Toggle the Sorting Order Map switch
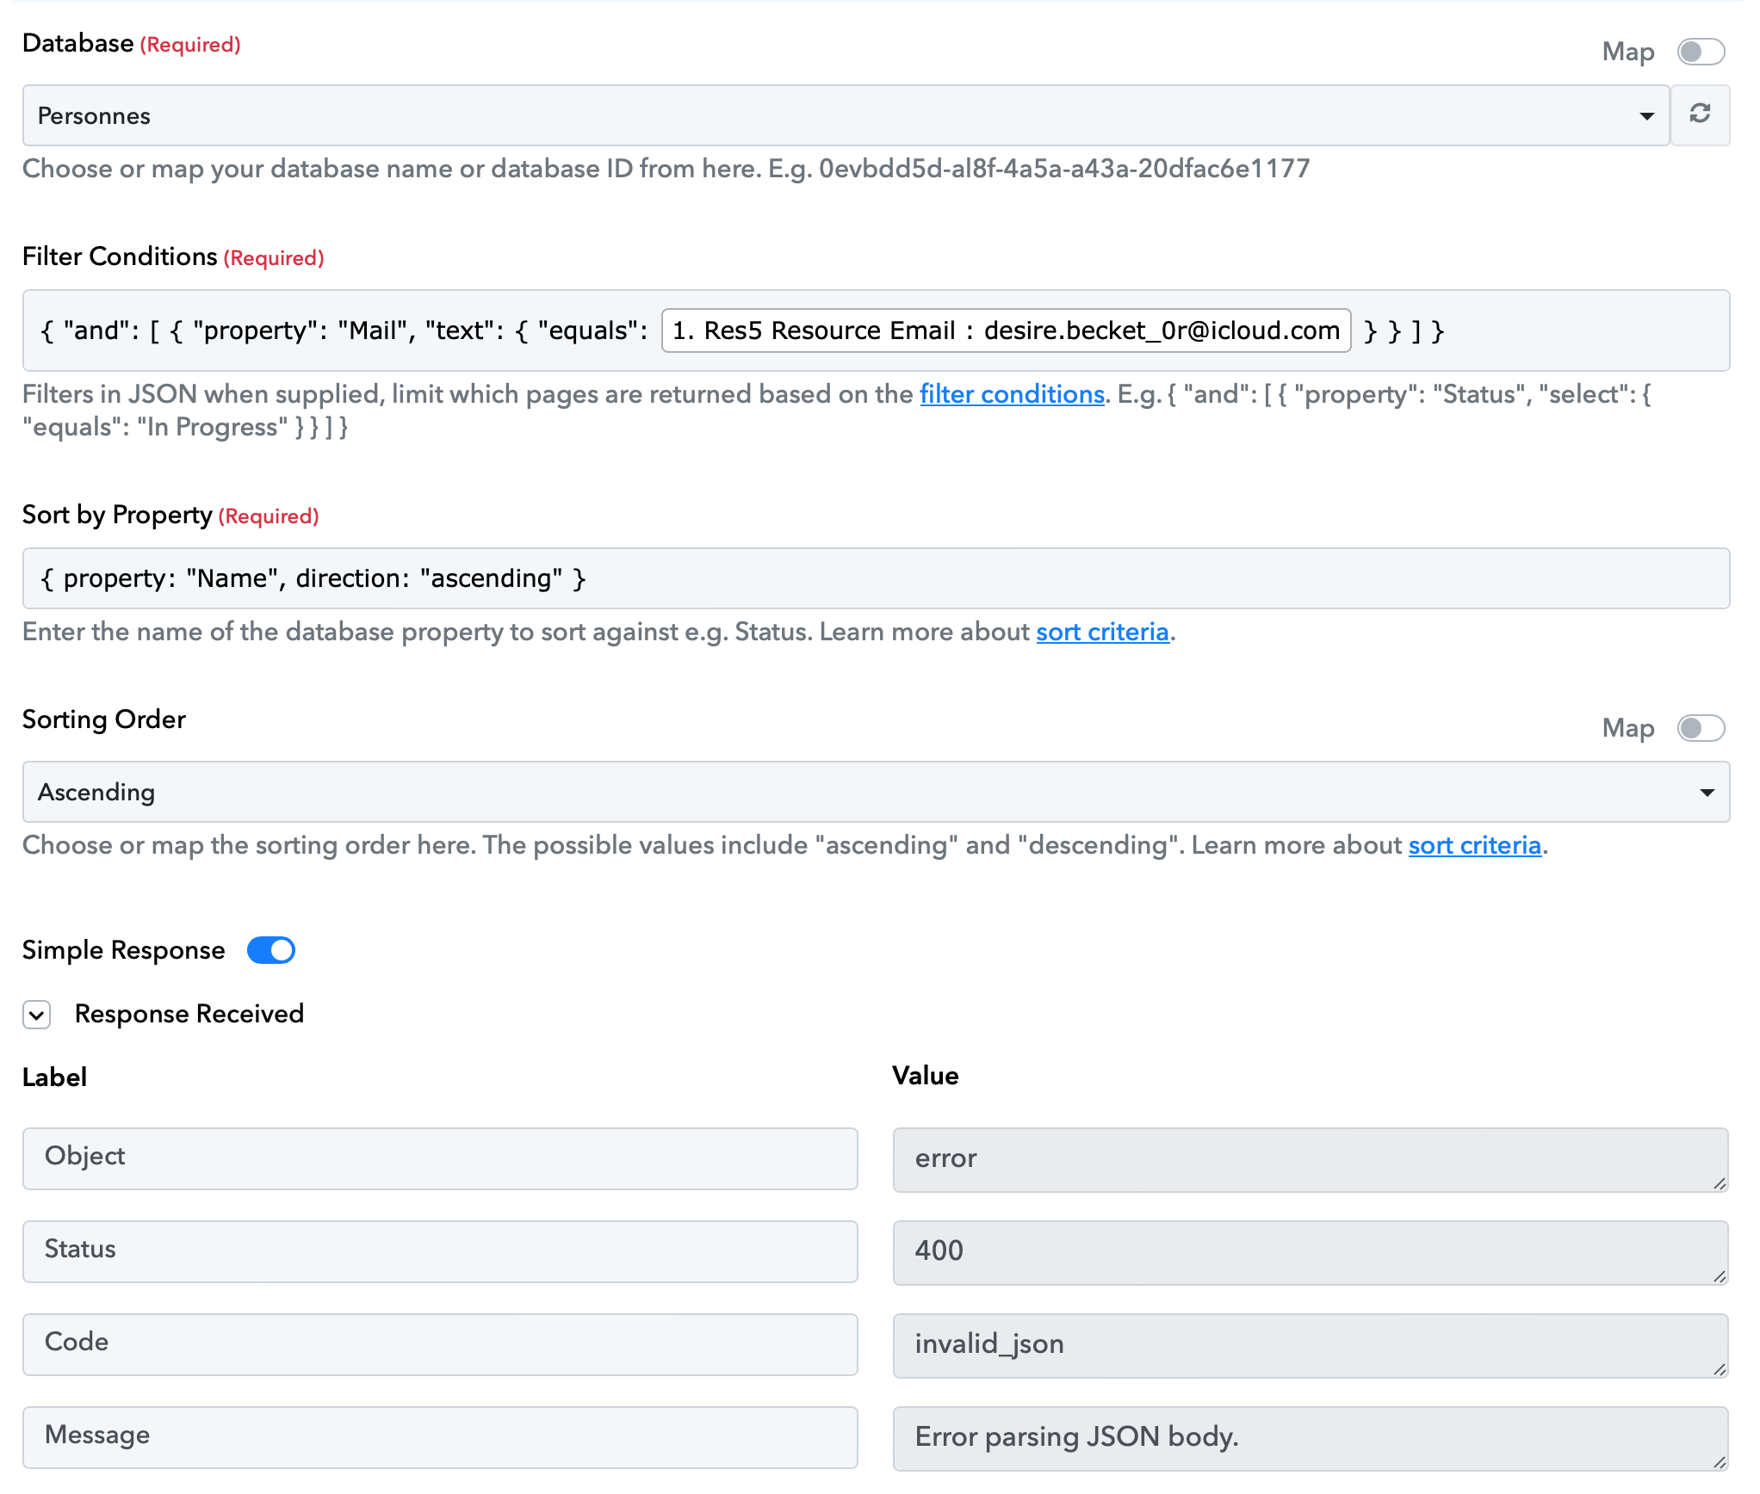 click(x=1701, y=728)
